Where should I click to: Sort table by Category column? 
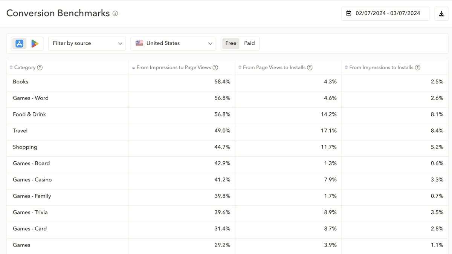[x=24, y=68]
